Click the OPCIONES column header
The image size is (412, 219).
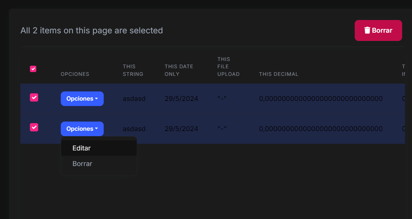(75, 74)
